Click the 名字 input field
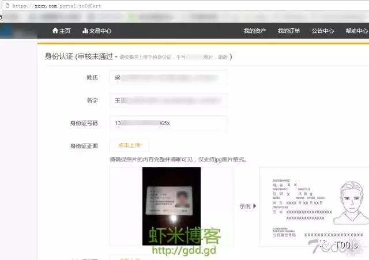369x260 pixels. (168, 100)
